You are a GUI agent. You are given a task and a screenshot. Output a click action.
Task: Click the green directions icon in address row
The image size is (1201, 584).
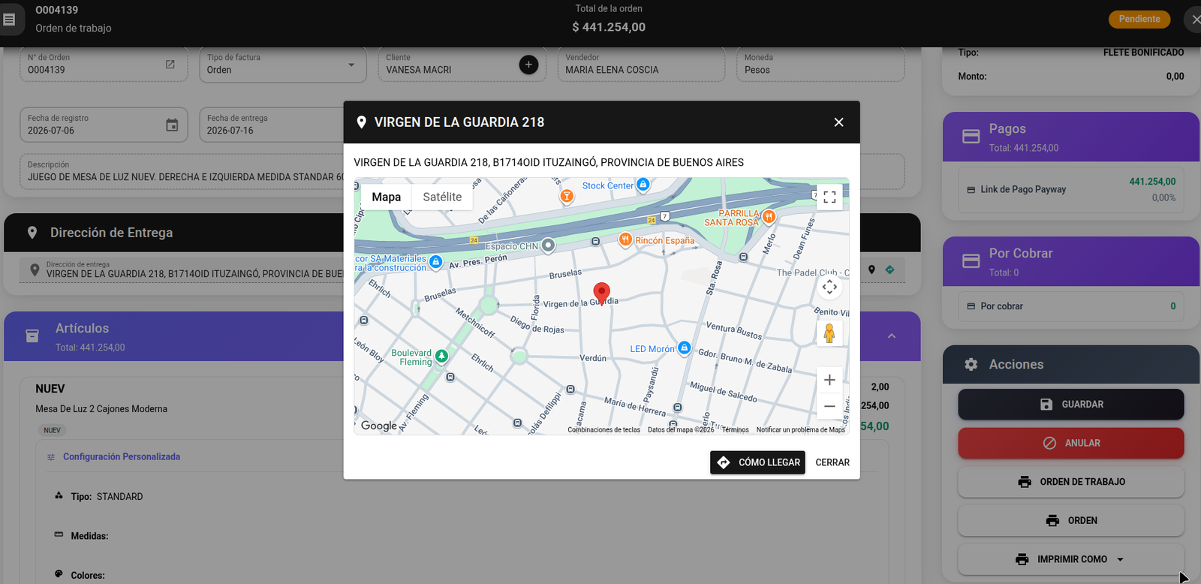[x=889, y=269]
